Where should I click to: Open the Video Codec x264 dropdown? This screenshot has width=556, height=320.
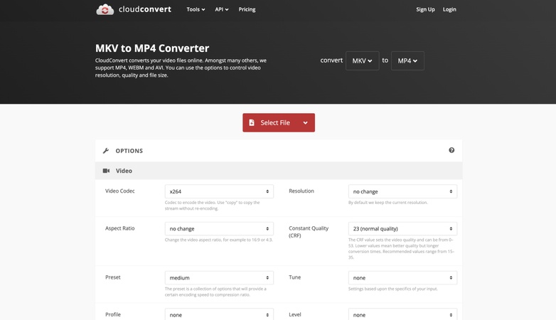pyautogui.click(x=219, y=191)
